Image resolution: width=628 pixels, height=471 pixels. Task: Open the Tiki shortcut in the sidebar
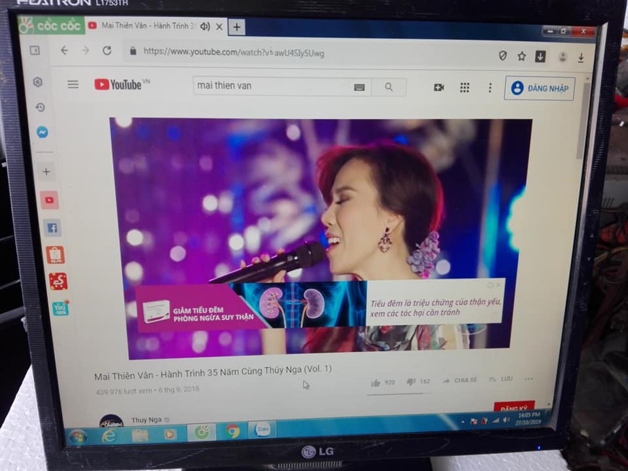[61, 307]
